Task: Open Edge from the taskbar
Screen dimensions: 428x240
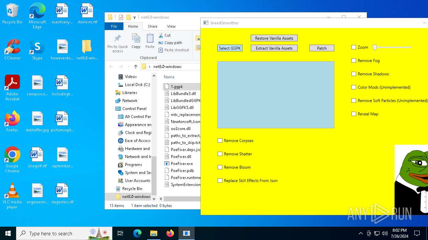Action: click(137, 233)
